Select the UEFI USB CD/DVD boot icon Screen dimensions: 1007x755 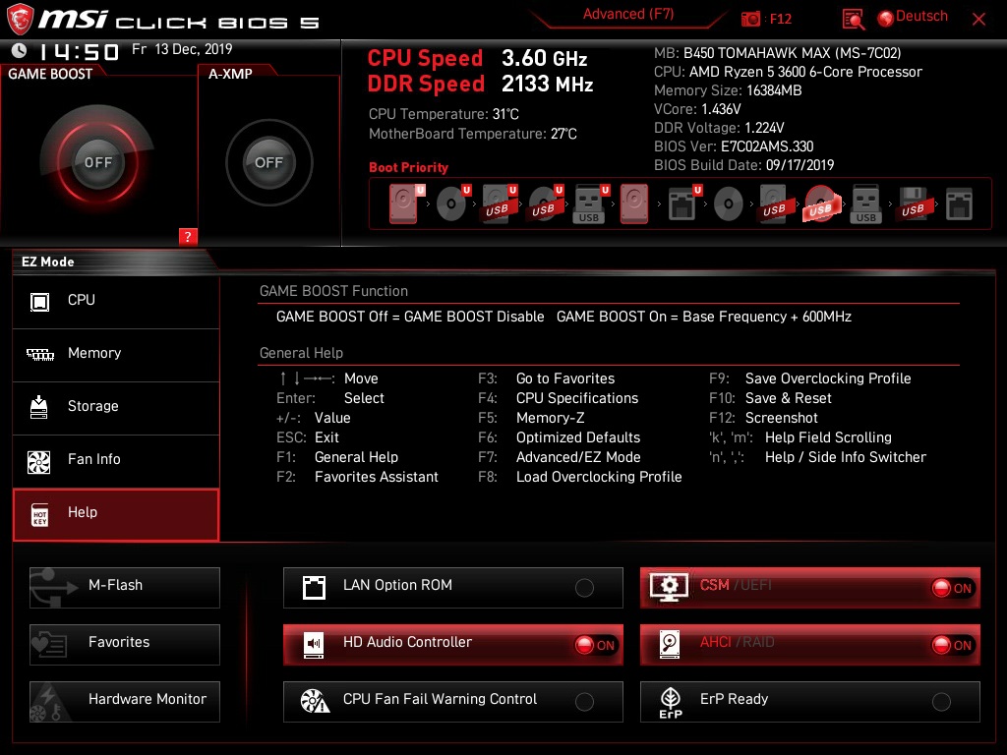tap(545, 204)
